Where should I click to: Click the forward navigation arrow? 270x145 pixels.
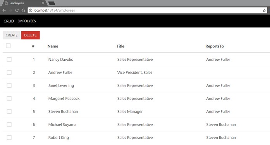coord(10,10)
